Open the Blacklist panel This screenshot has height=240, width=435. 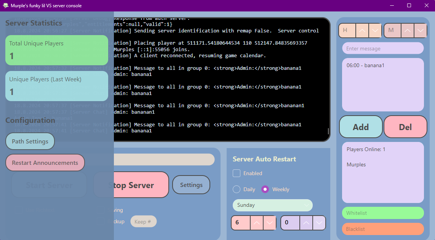(x=382, y=229)
